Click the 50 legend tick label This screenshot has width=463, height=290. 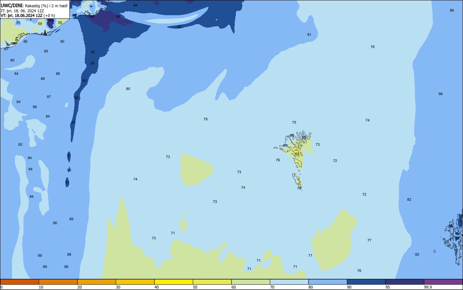(195, 287)
